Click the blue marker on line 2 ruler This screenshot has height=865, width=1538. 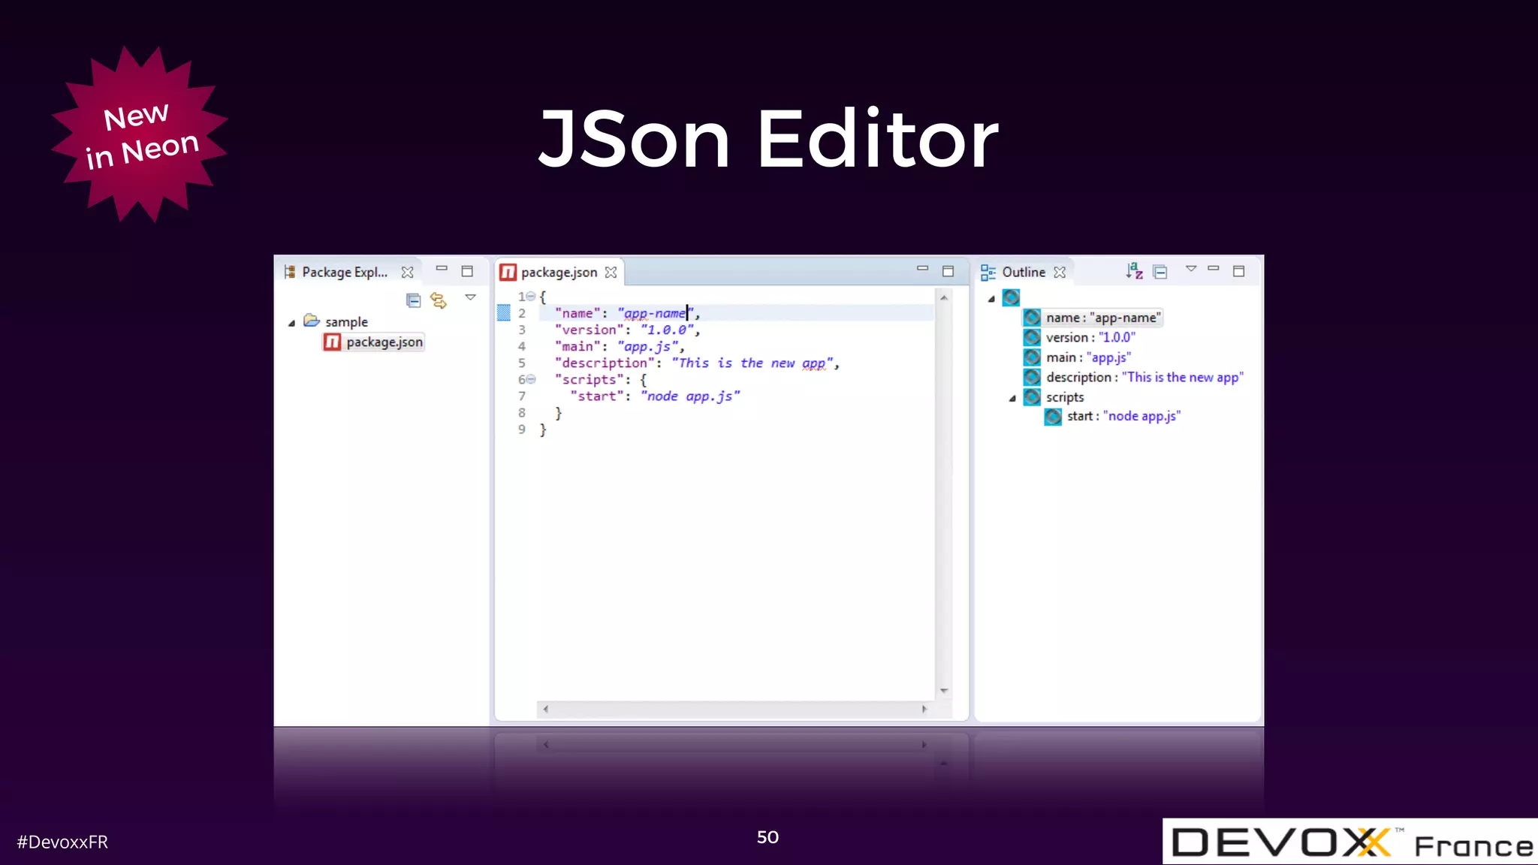coord(504,312)
